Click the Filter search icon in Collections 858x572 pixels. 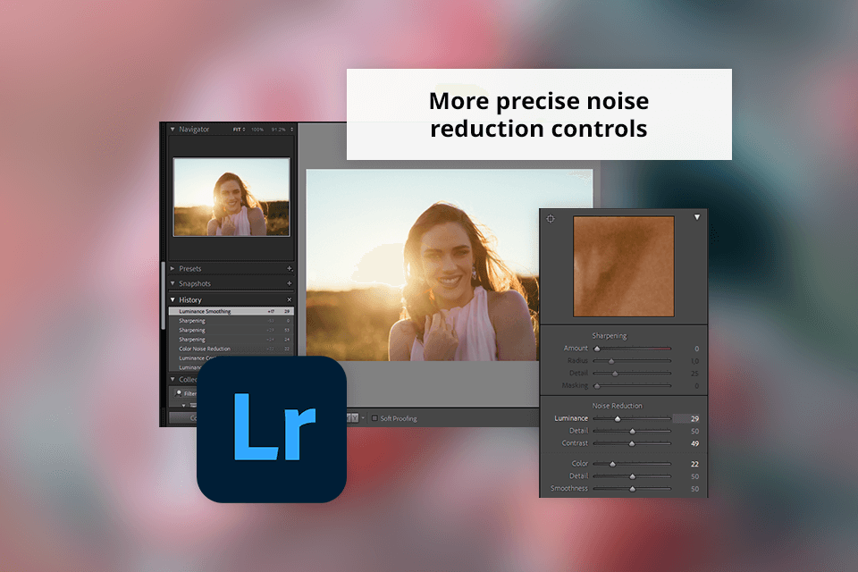[179, 393]
